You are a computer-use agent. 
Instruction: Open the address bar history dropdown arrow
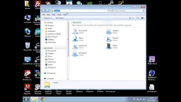(107, 11)
